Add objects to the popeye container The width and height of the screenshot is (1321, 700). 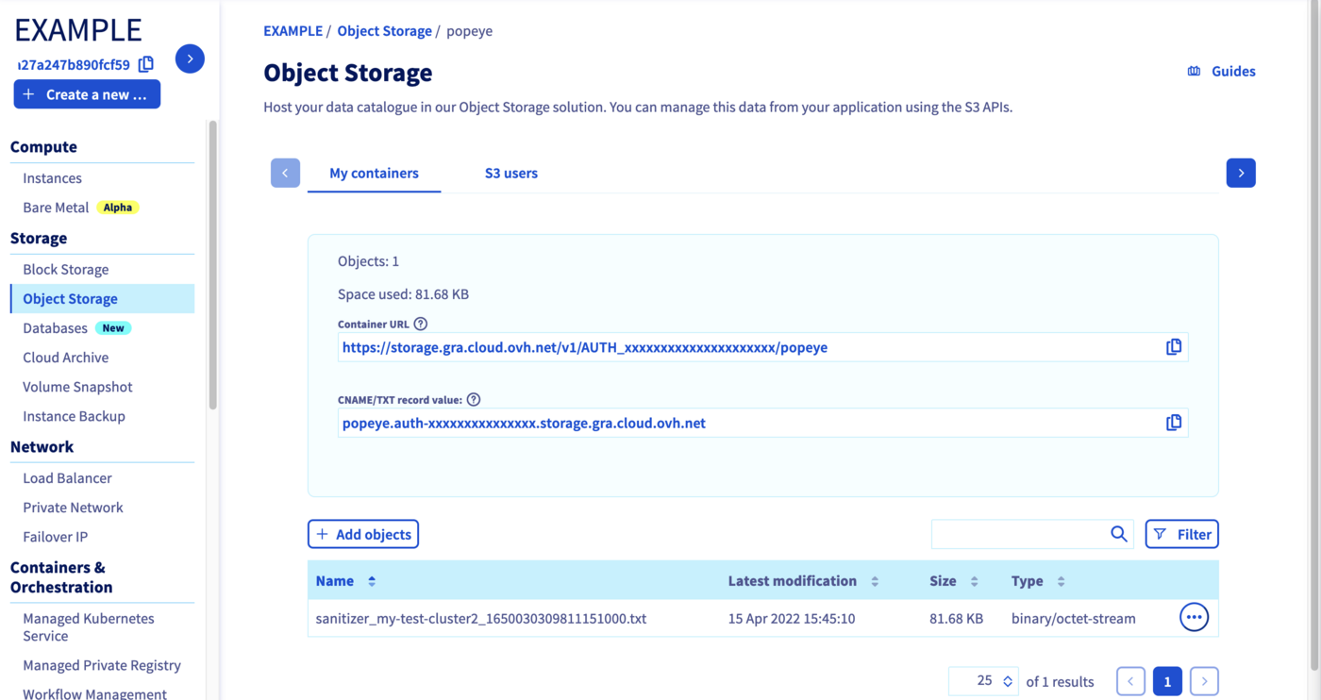coord(362,533)
